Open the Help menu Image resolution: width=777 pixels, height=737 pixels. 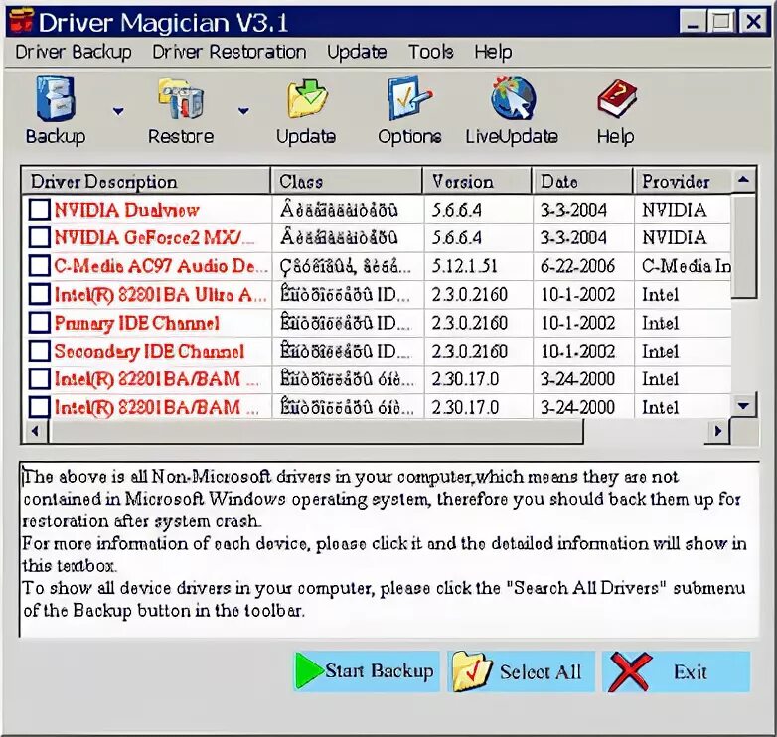point(493,52)
